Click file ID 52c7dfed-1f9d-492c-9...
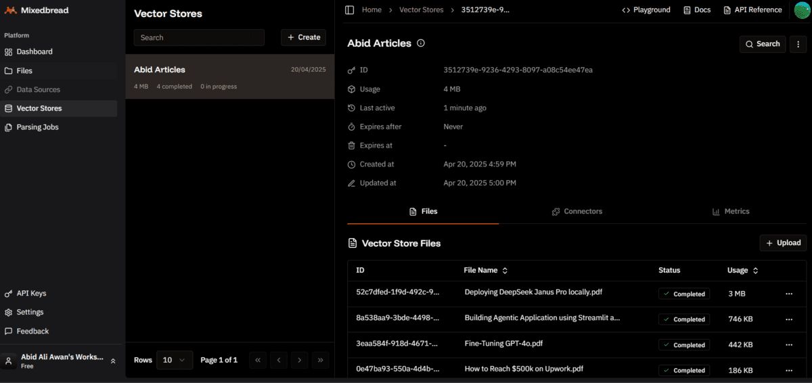The image size is (812, 383). (398, 292)
